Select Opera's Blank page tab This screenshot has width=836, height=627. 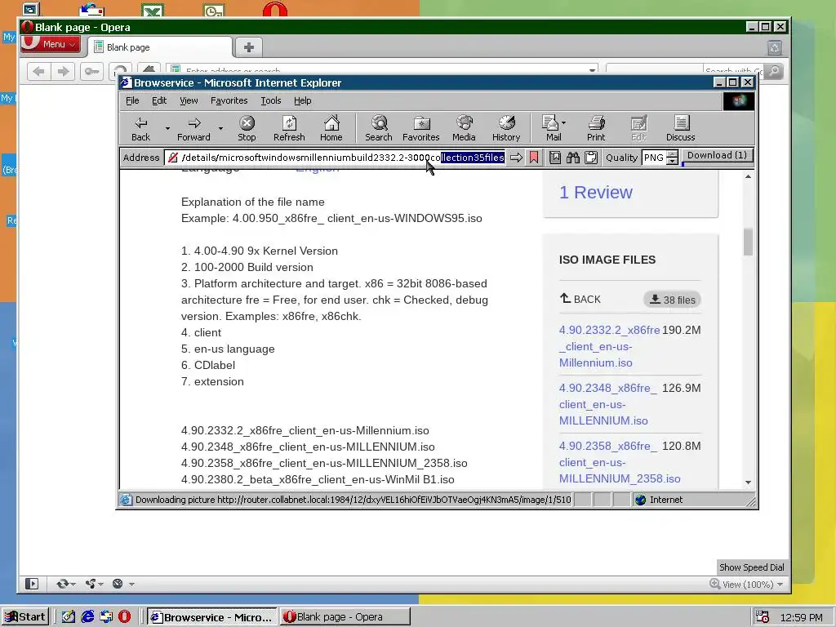[160, 47]
